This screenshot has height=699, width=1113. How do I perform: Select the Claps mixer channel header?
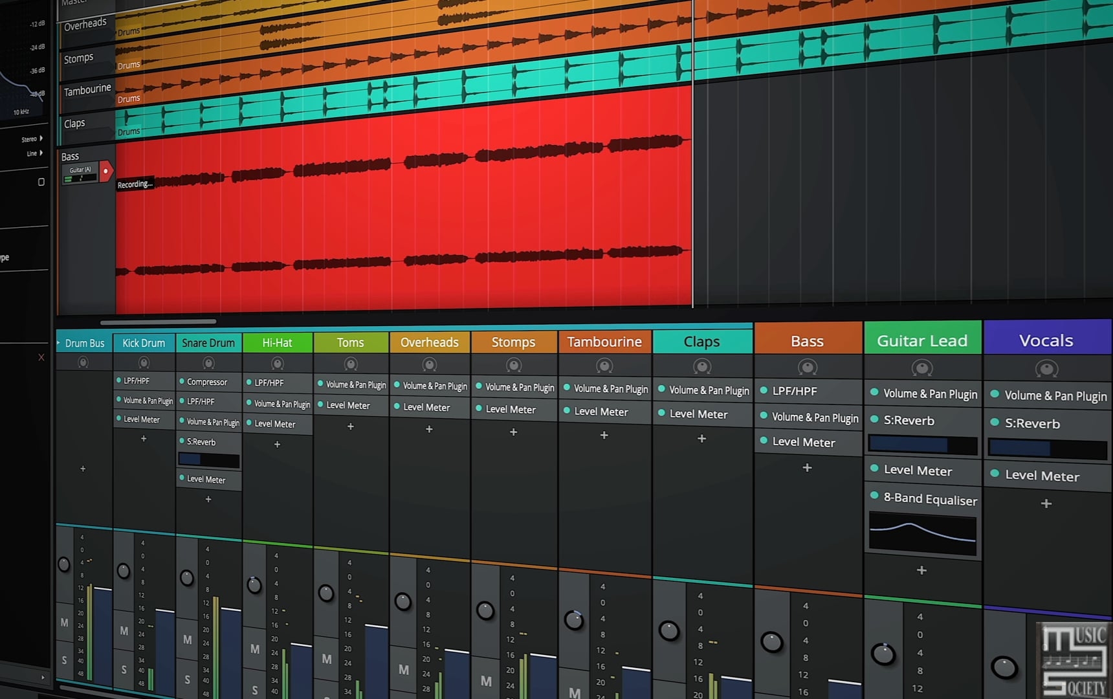coord(702,341)
